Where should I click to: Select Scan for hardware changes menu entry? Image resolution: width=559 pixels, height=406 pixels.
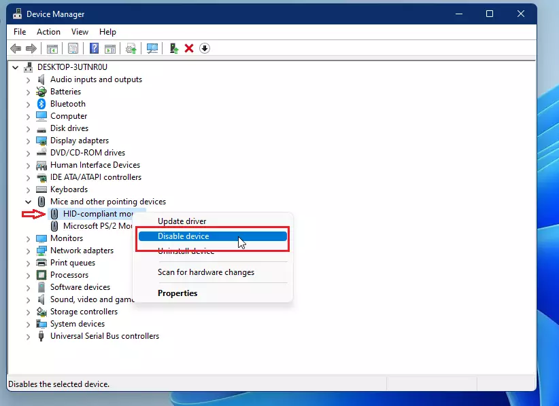[212, 272]
